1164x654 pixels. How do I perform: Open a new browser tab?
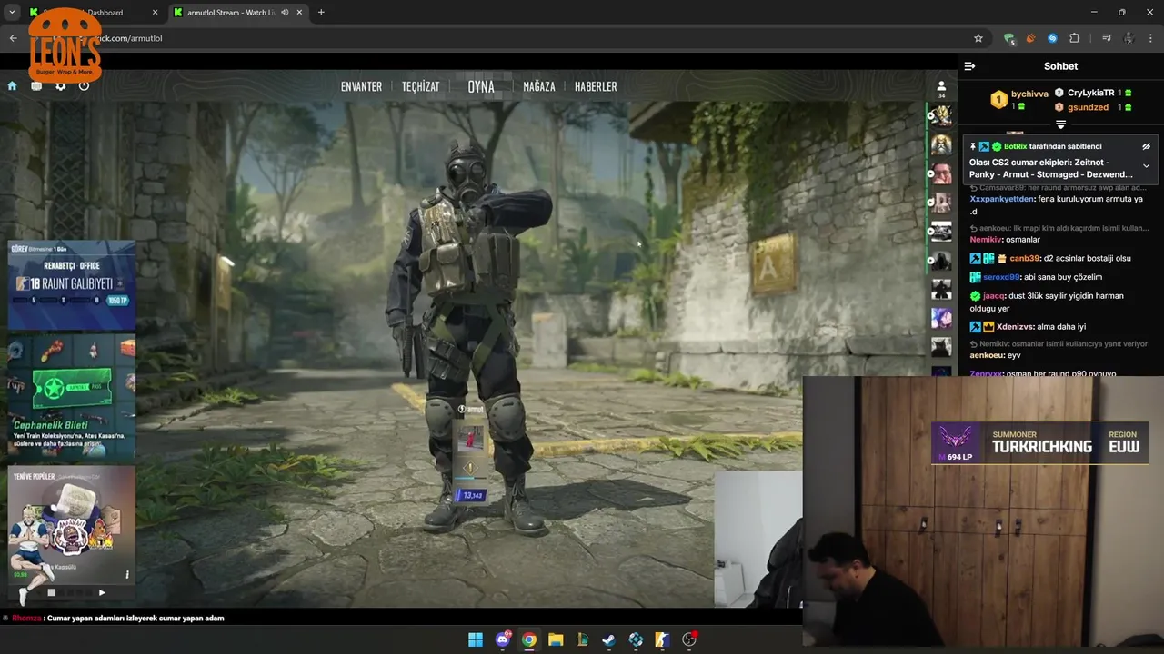tap(321, 13)
